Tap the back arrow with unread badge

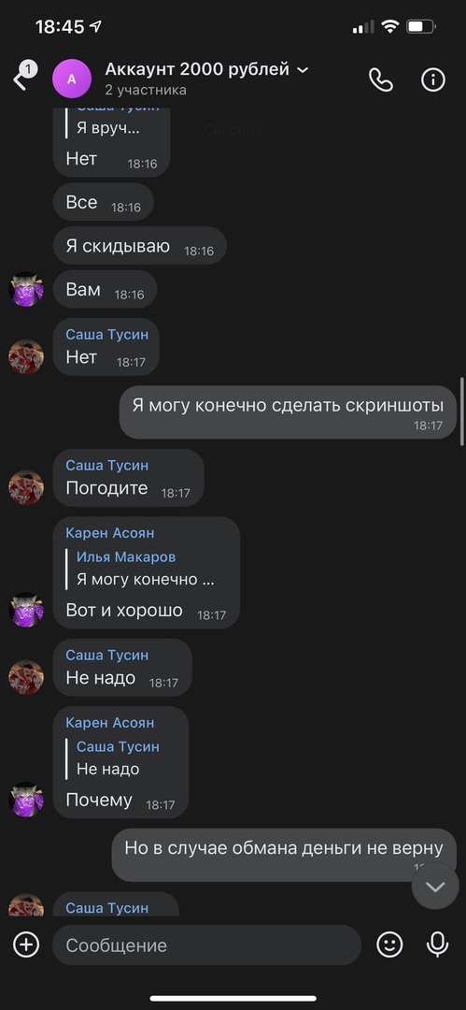click(x=24, y=77)
